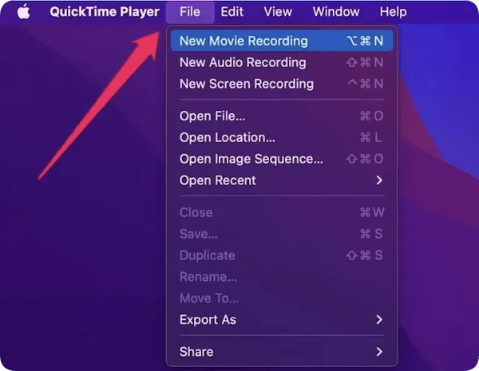The image size is (479, 371).
Task: Select Open File… menu item
Action: [x=282, y=116]
